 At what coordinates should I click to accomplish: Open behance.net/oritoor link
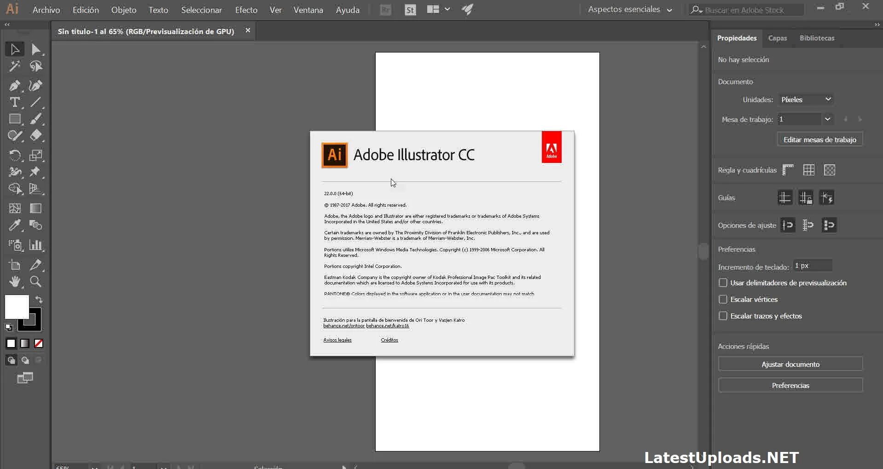pyautogui.click(x=344, y=326)
